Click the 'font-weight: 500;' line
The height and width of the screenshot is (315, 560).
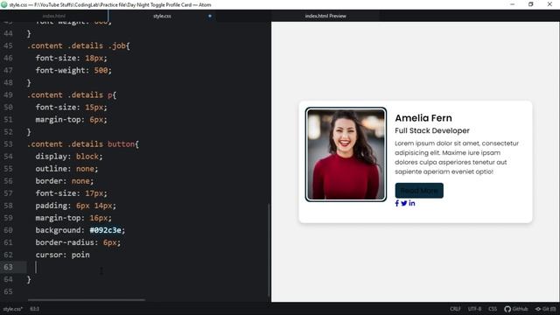click(x=73, y=70)
